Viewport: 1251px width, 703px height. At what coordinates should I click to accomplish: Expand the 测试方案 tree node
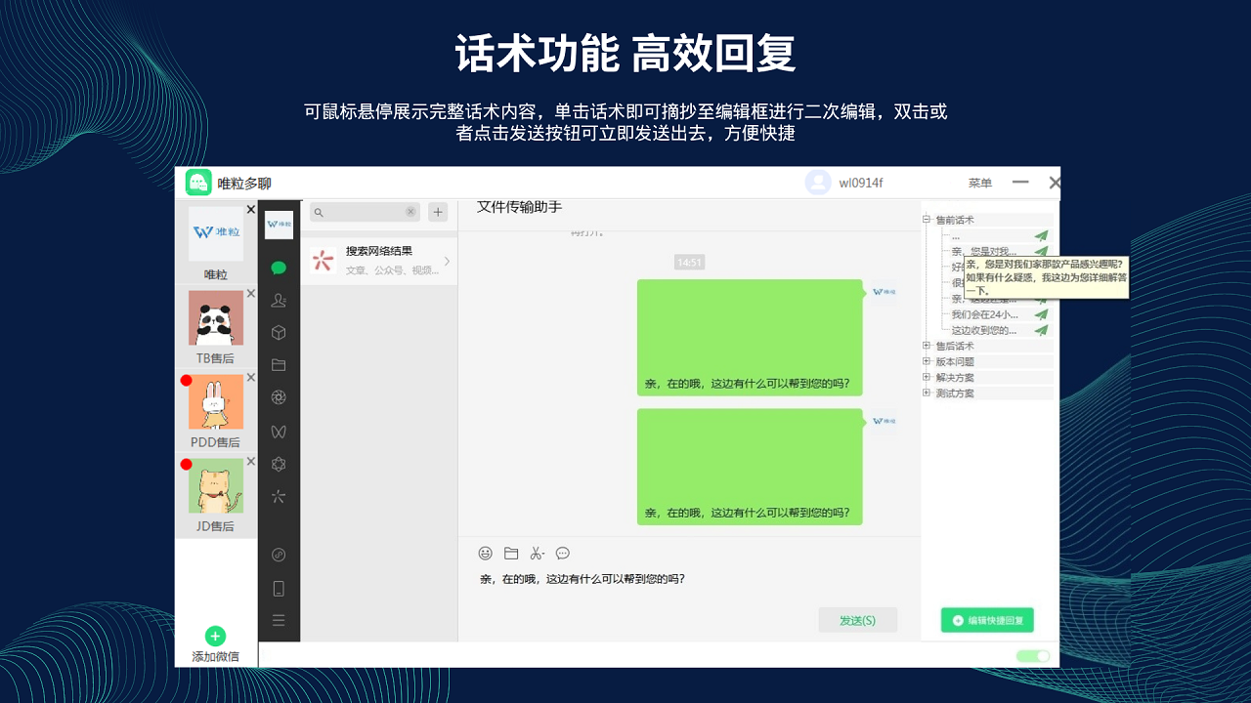click(x=927, y=393)
